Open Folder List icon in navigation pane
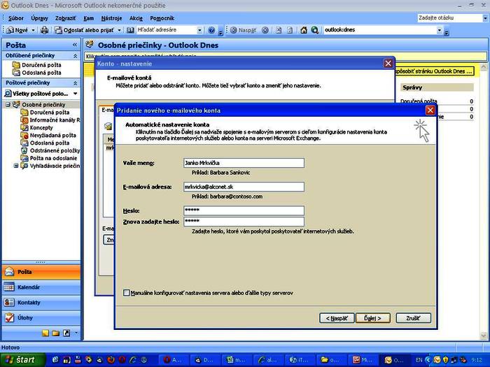The image size is (490, 367). click(56, 333)
